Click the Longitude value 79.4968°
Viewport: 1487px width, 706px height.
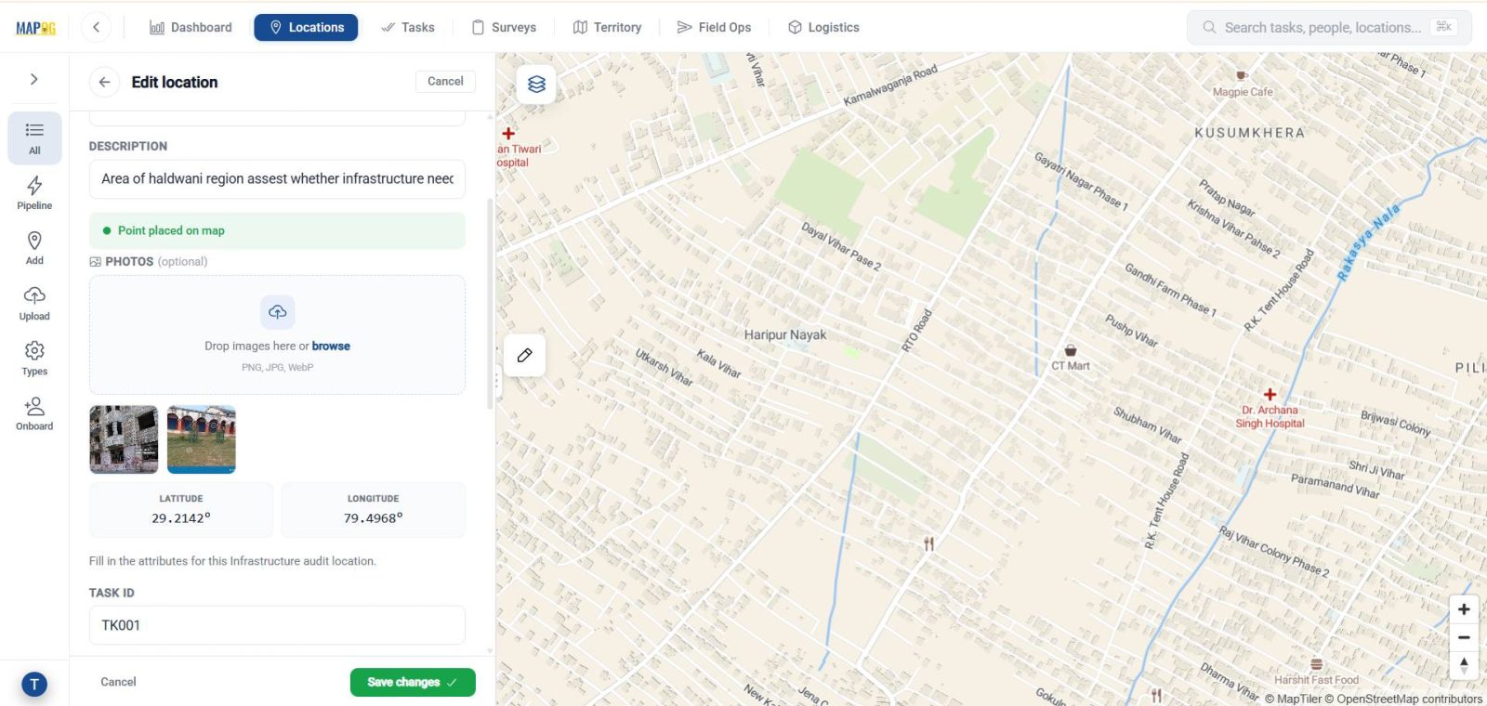click(x=374, y=518)
